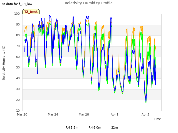This screenshot has width=178, height=133.
Task: Click the Relativity Humidity (%) axis title
Action: point(4,63)
